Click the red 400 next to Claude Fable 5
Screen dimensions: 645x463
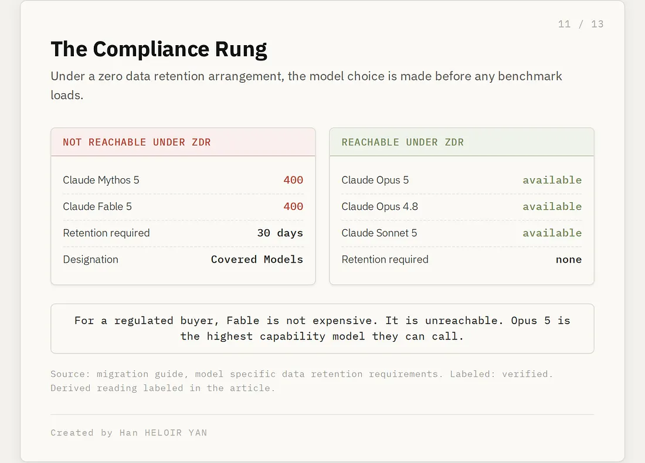click(293, 206)
